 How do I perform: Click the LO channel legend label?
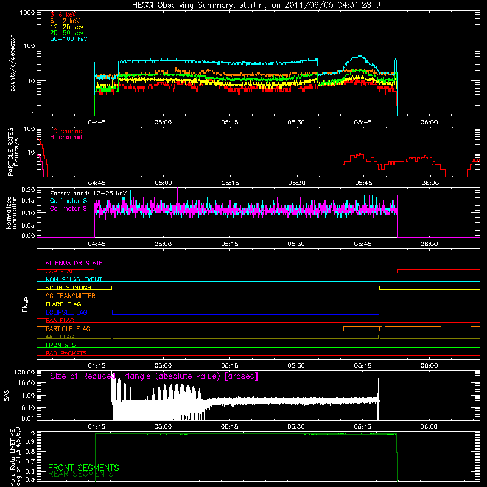(x=67, y=131)
